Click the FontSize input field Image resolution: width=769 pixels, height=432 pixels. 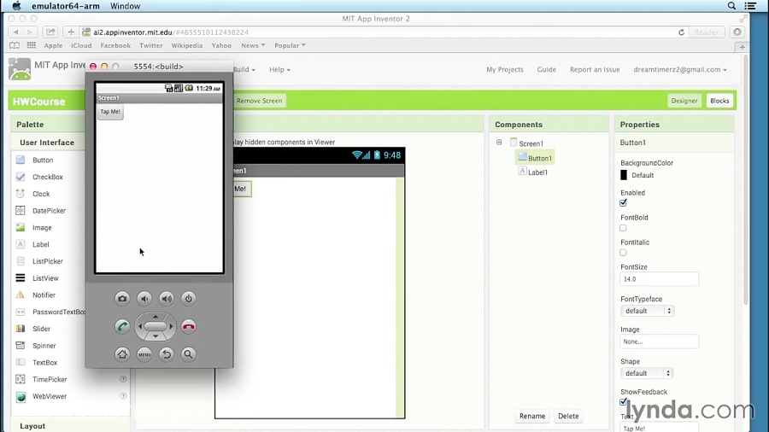[659, 279]
